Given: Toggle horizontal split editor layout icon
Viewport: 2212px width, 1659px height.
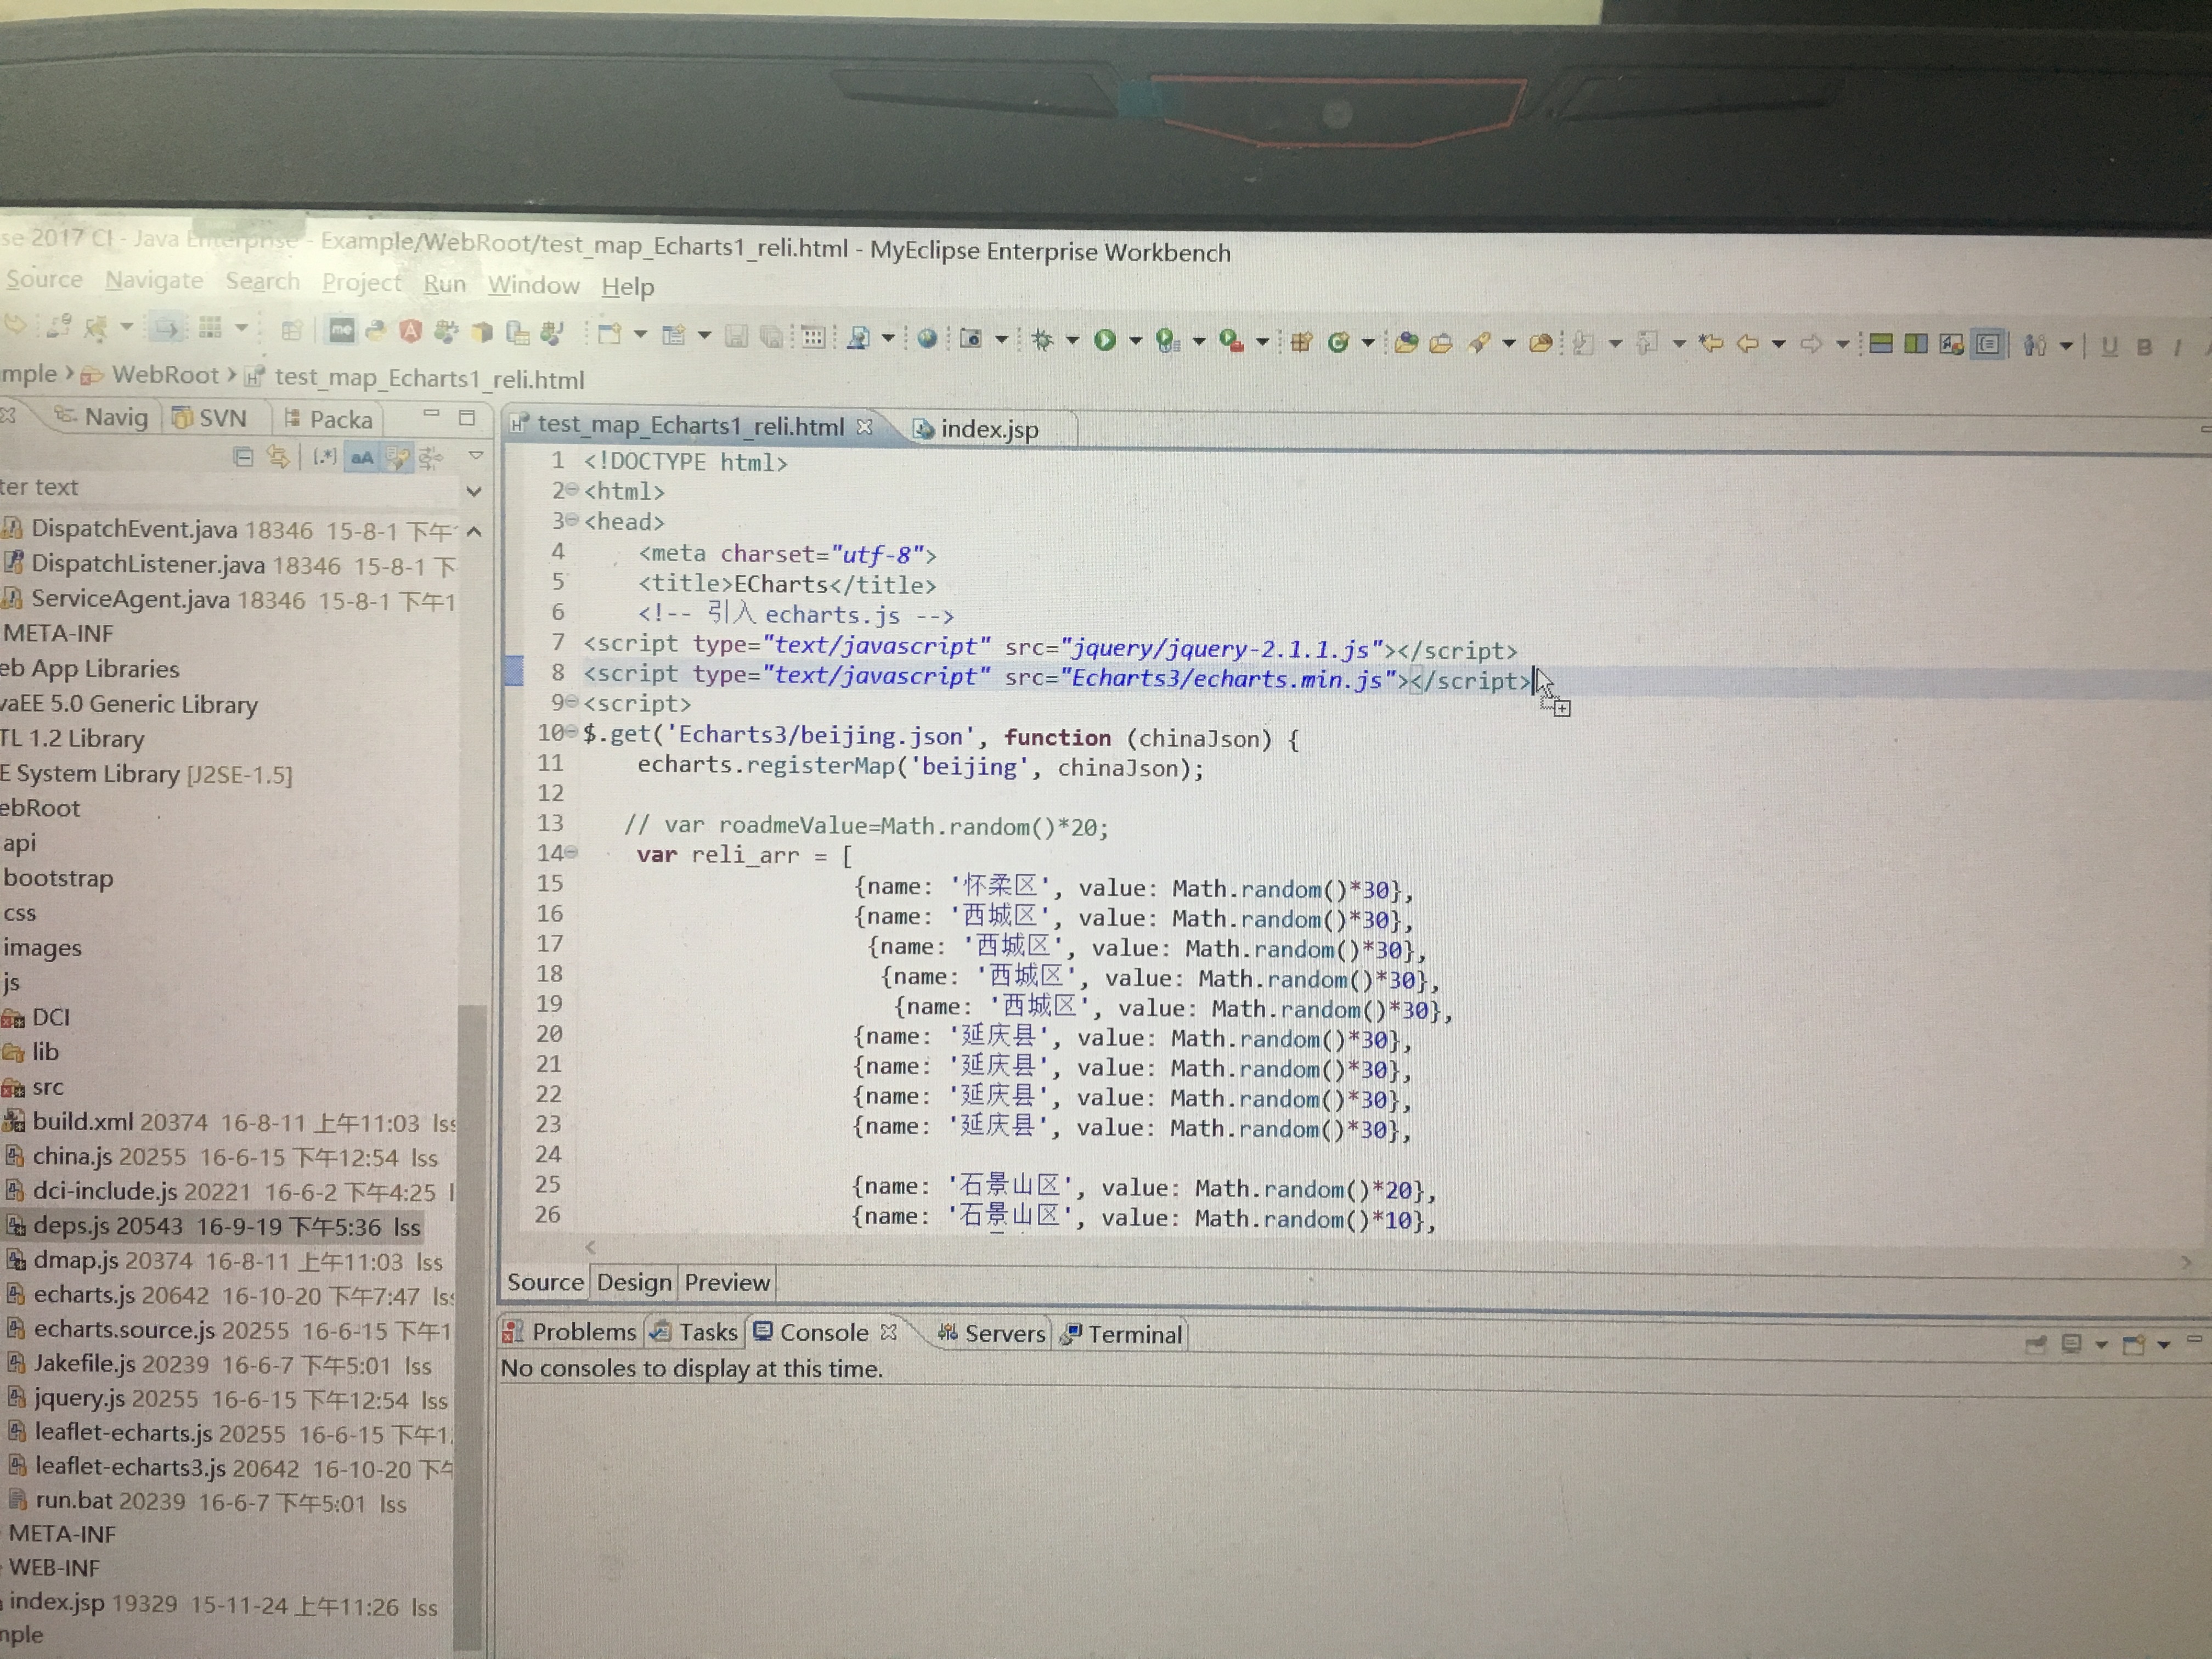Looking at the screenshot, I should 1880,344.
